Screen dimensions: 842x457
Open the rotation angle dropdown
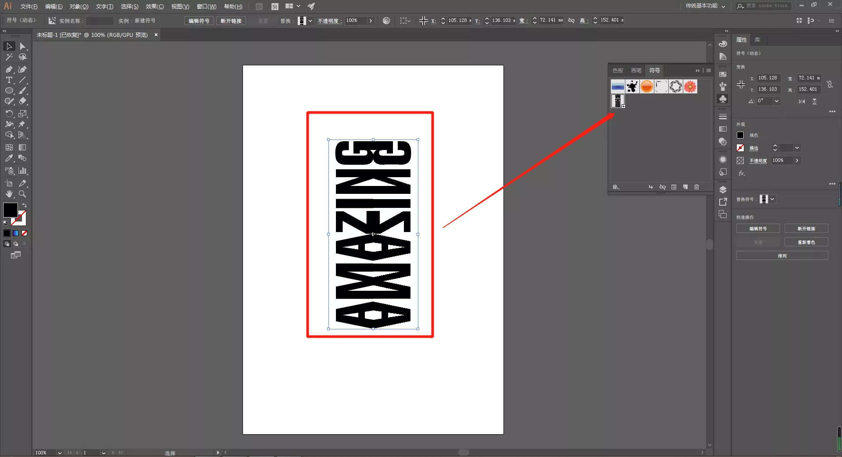pyautogui.click(x=777, y=101)
